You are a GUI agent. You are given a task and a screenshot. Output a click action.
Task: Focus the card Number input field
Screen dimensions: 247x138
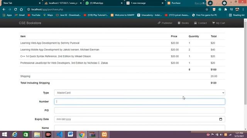coord(140,102)
